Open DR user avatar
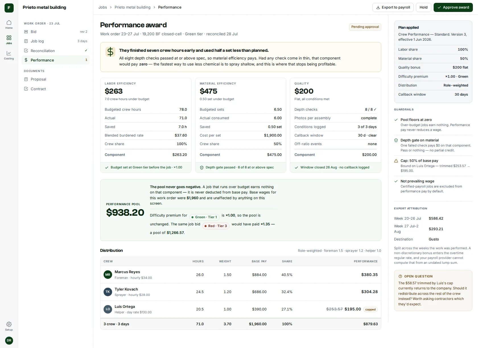Image resolution: width=478 pixels, height=348 pixels. 9,340
